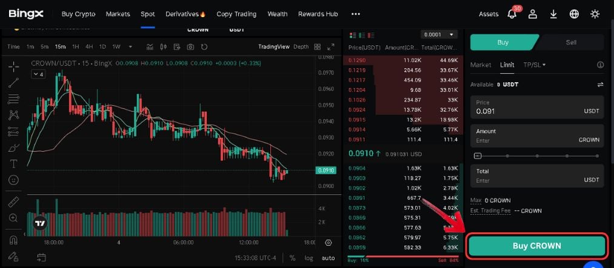
Task: Open the app download icon
Action: pos(553,14)
